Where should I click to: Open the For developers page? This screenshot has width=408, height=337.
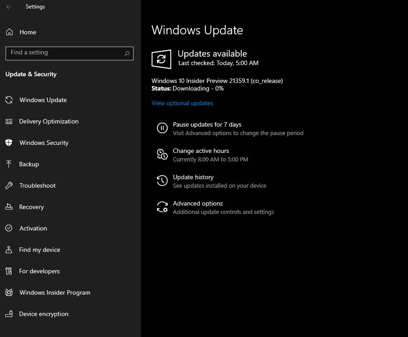[x=40, y=271]
